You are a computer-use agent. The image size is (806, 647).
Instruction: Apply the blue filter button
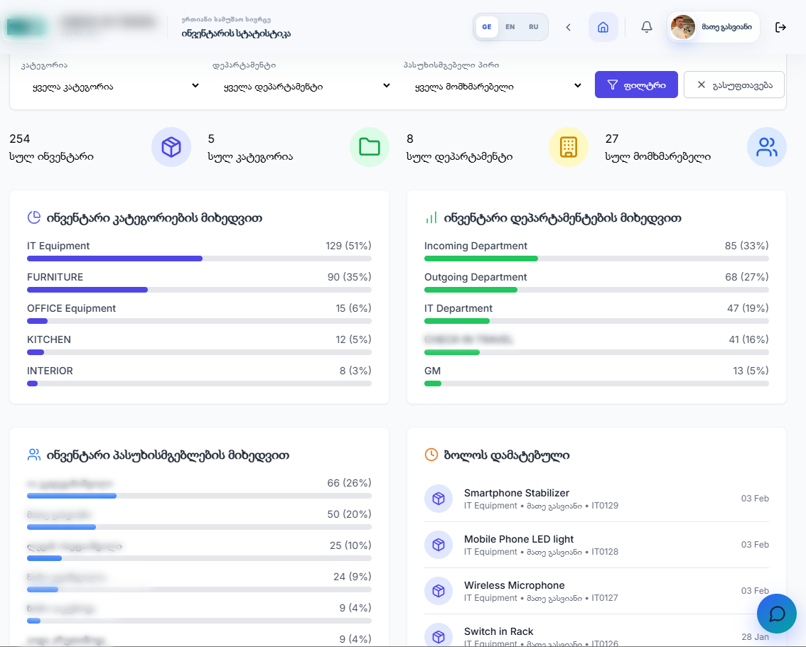(636, 85)
